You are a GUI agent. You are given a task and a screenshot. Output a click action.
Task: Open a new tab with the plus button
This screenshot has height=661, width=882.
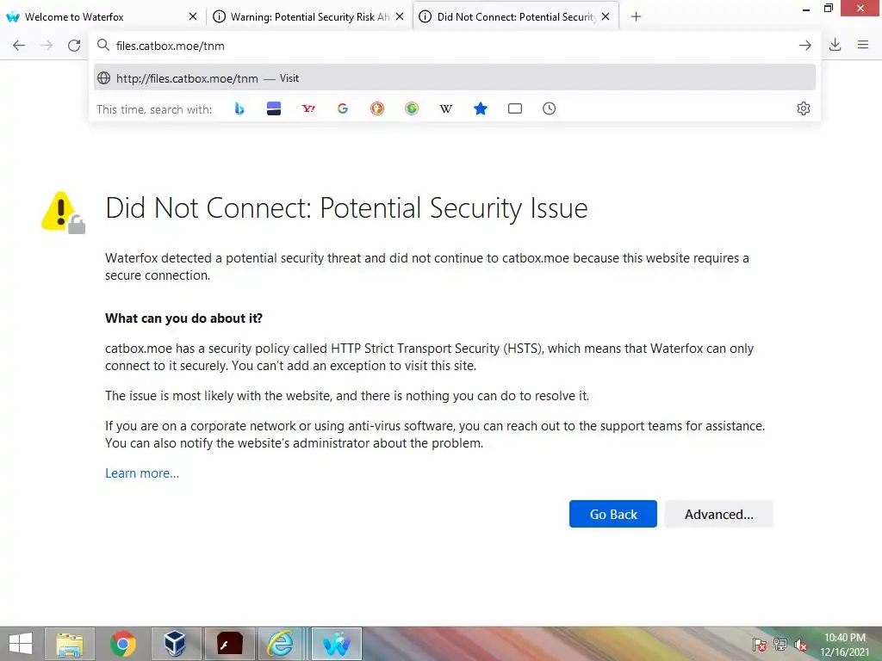(636, 16)
